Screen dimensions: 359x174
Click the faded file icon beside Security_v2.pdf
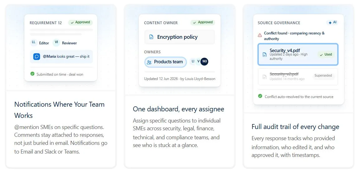click(x=264, y=77)
